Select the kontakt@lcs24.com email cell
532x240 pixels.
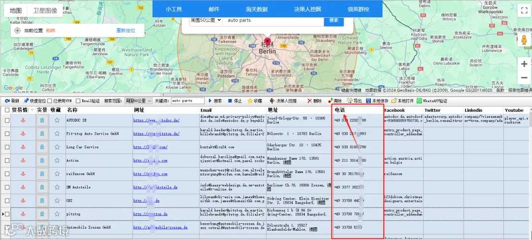point(233,147)
